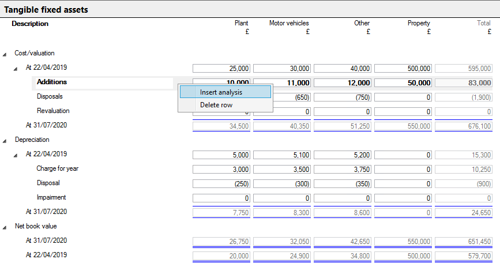
Task: Click the Plant closing depreciation 7,750
Action: tap(221, 213)
